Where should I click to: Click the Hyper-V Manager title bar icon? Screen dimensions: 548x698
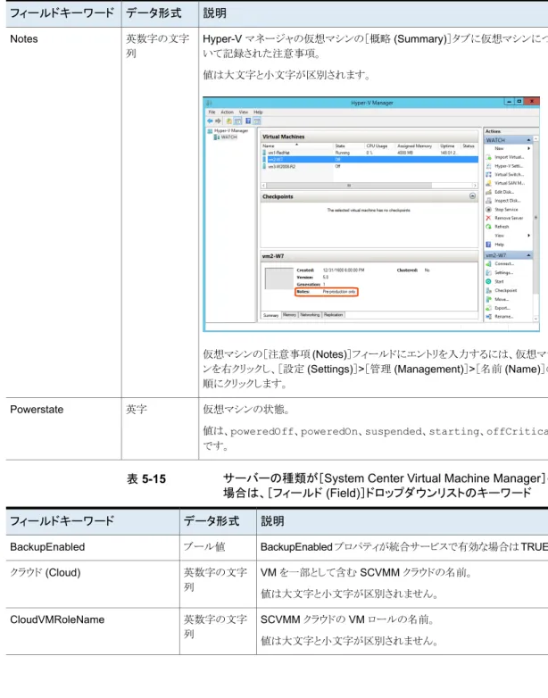(209, 103)
